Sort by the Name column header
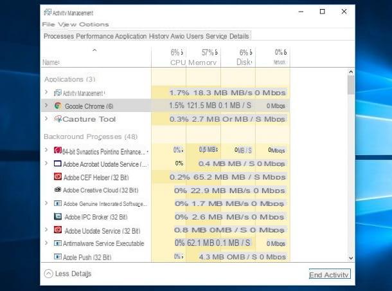 point(96,57)
